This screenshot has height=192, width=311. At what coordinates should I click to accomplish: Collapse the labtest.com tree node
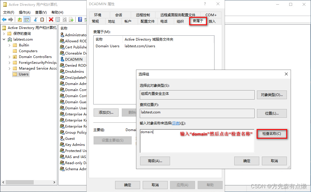pos(4,39)
